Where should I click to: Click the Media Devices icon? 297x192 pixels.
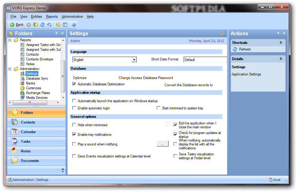click(x=22, y=98)
